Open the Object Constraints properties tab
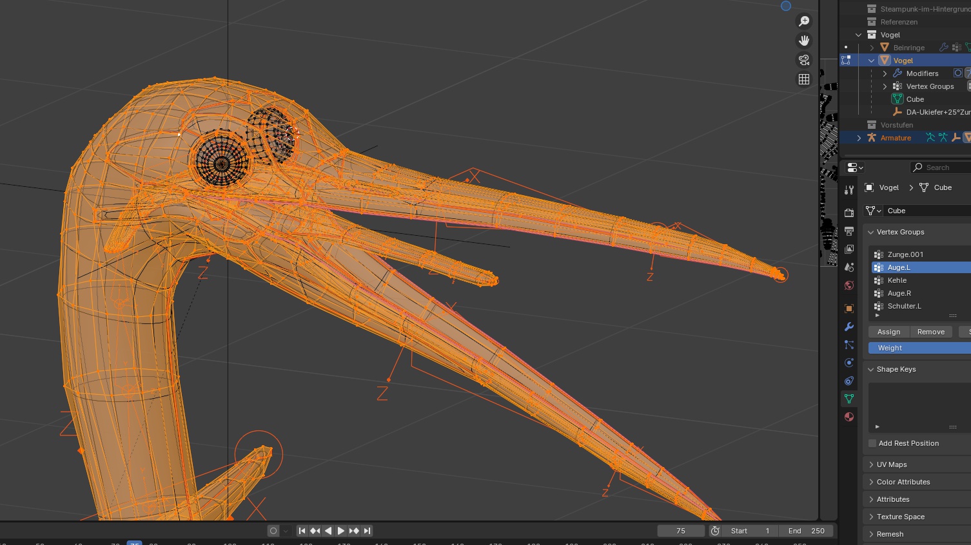Image resolution: width=971 pixels, height=545 pixels. click(x=849, y=381)
